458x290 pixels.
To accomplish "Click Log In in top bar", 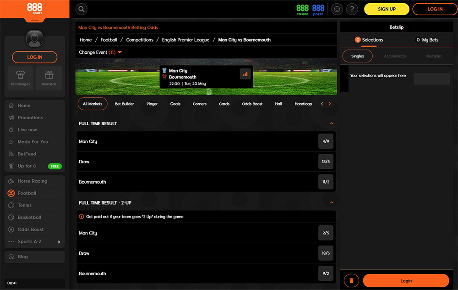I will pyautogui.click(x=435, y=9).
